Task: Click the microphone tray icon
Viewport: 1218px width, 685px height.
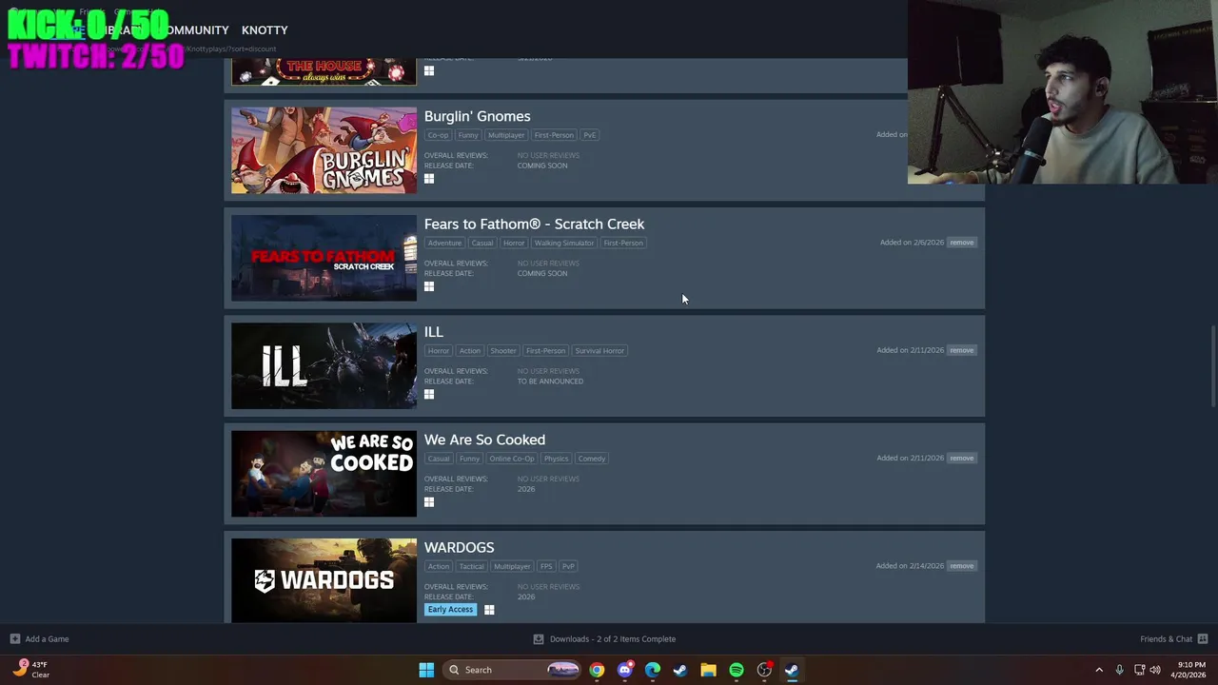Action: pyautogui.click(x=1119, y=670)
